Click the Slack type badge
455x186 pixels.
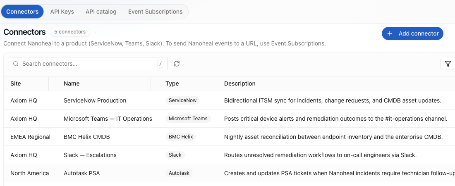175,155
